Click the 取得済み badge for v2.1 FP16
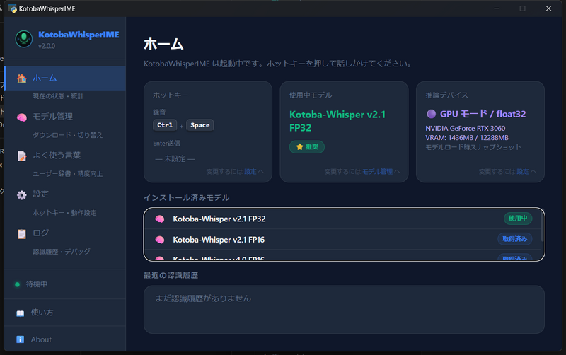The height and width of the screenshot is (355, 566). tap(514, 240)
